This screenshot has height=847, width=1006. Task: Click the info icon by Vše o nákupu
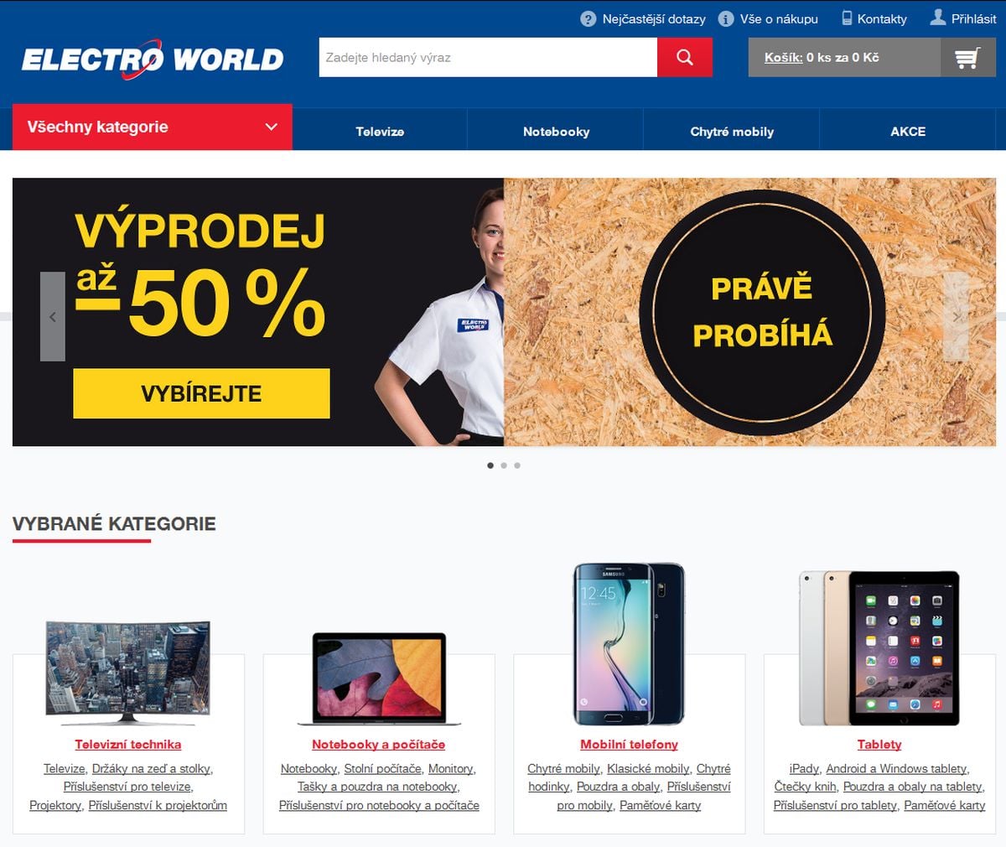(726, 18)
